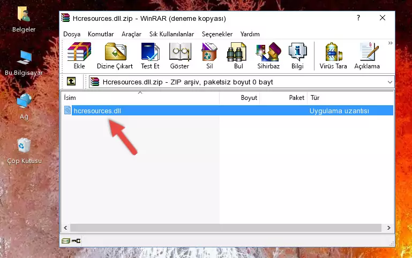Click the horizontal scrollbar track
Image resolution: width=412 pixels, height=258 pixels.
pos(226,228)
